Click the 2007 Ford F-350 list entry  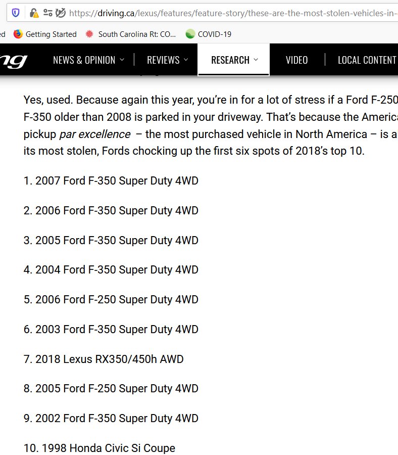pyautogui.click(x=111, y=181)
